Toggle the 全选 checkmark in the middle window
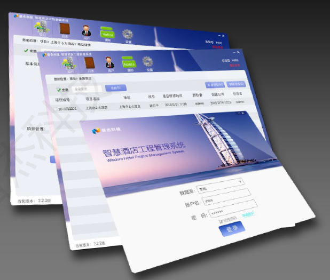 click(59, 90)
